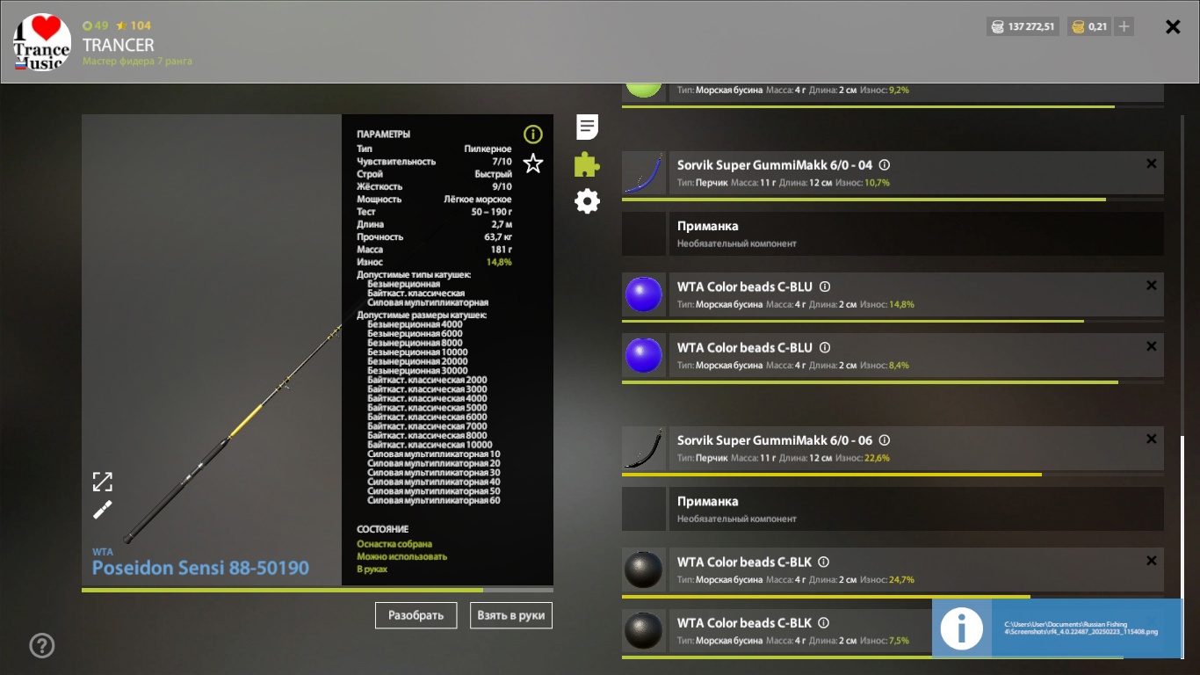Image resolution: width=1200 pixels, height=675 pixels.
Task: Show info for Sorvik GummiMakk 6/0 - 06
Action: 885,440
